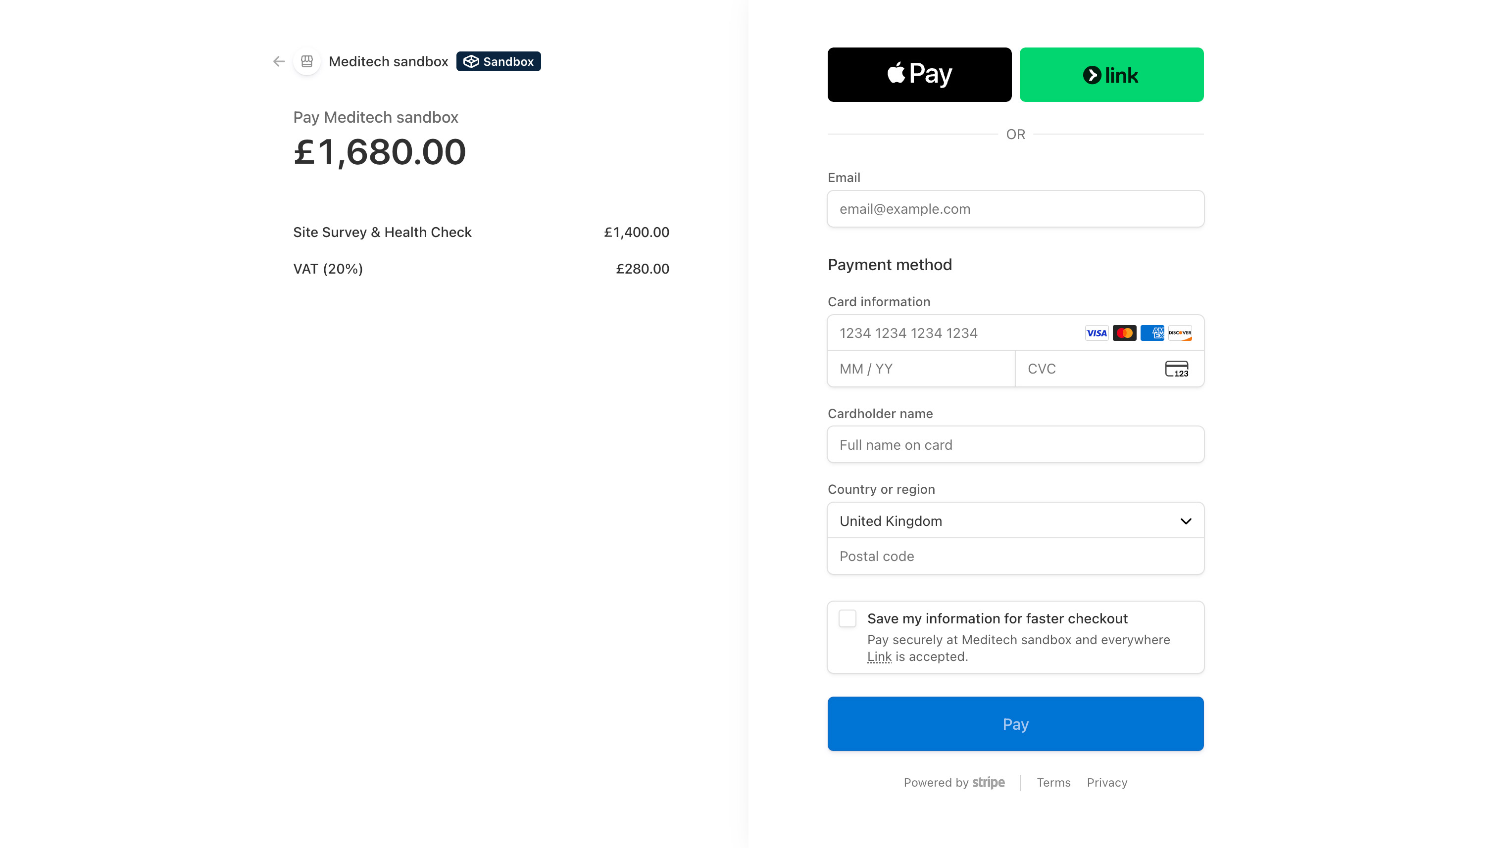Open the Terms link
Image resolution: width=1497 pixels, height=848 pixels.
click(1053, 782)
